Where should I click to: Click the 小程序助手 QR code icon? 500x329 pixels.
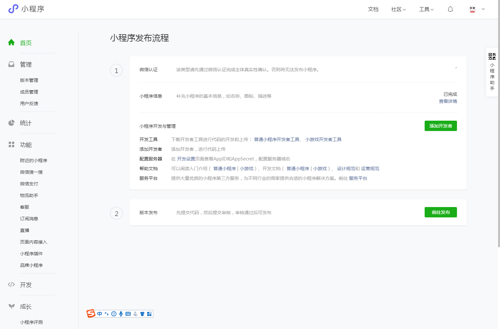(492, 57)
